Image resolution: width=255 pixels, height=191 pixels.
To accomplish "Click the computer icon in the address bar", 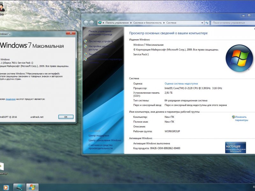I will (x=100, y=23).
